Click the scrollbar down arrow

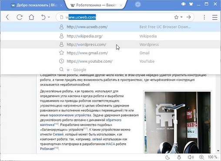click(218, 151)
